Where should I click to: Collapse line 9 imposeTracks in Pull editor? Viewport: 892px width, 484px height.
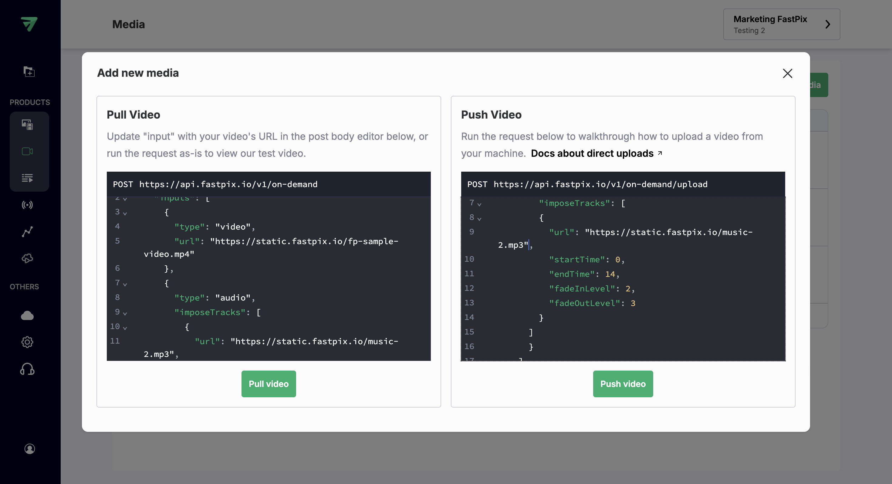[x=125, y=313]
